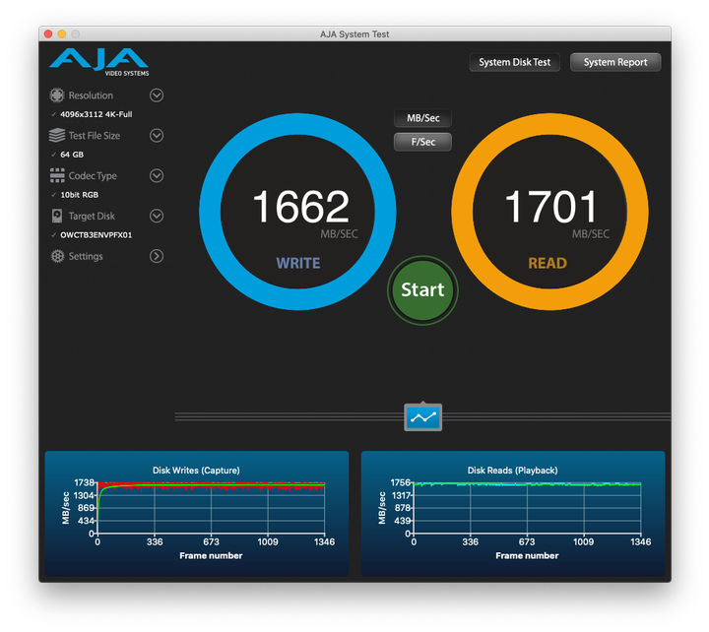Expand the Target Disk chevron

[157, 216]
